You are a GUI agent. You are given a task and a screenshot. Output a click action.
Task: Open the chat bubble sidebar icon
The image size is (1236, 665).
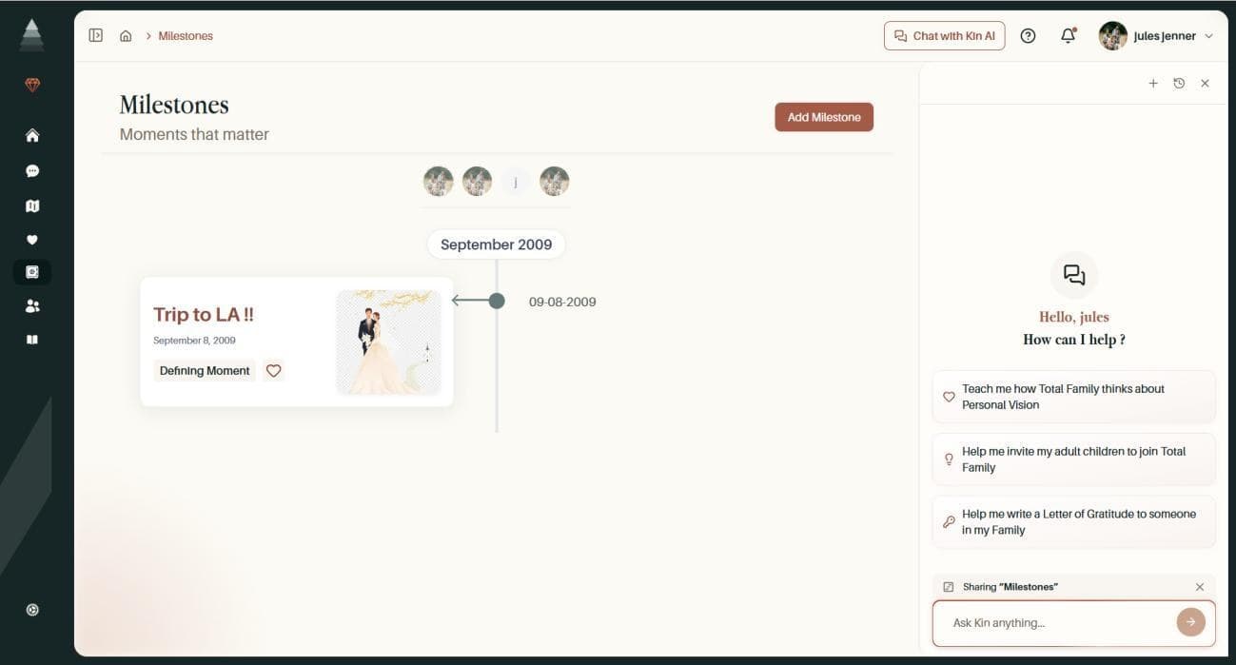pos(32,171)
